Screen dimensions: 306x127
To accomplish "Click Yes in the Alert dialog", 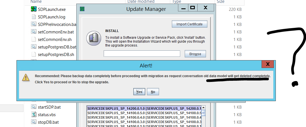I will (x=139, y=92).
